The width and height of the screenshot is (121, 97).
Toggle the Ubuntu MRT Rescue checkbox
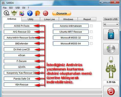coord(91,32)
